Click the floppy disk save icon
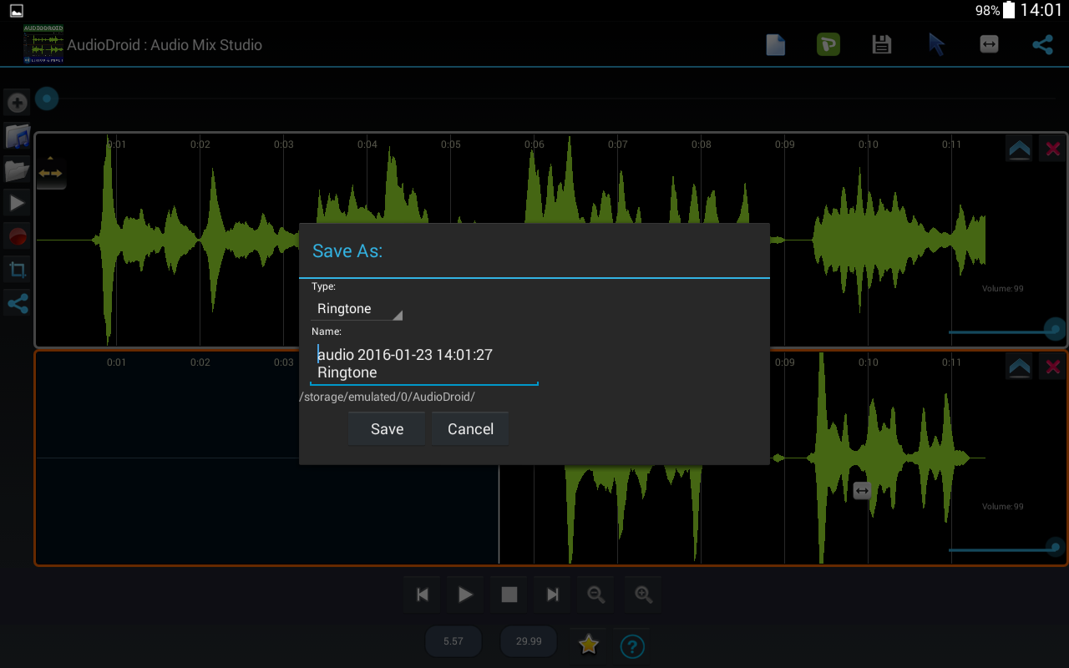 click(x=881, y=45)
